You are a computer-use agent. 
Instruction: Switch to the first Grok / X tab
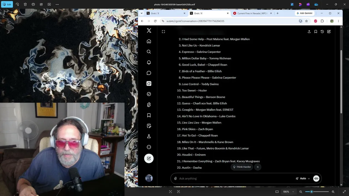(x=166, y=13)
